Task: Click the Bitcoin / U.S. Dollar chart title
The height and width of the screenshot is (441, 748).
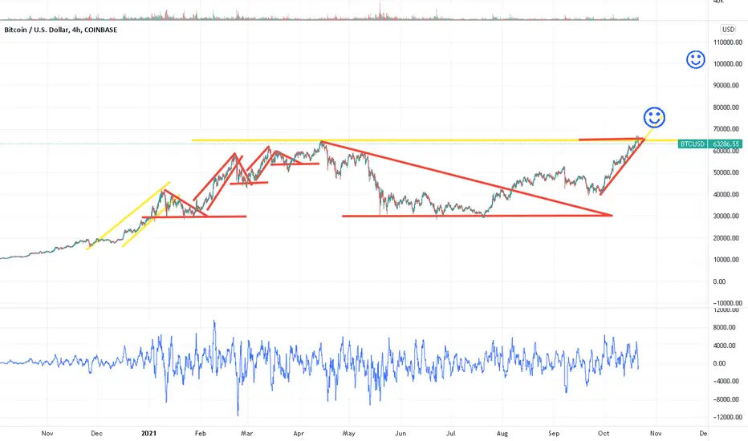Action: (60, 30)
